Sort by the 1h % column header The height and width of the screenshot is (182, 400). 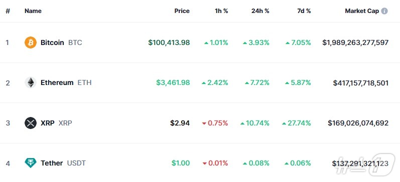[221, 11]
